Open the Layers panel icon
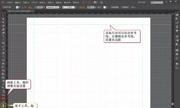Image resolution: width=180 pixels, height=108 pixels. pos(177,64)
